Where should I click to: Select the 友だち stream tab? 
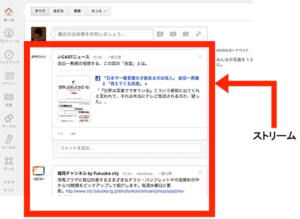(x=59, y=11)
